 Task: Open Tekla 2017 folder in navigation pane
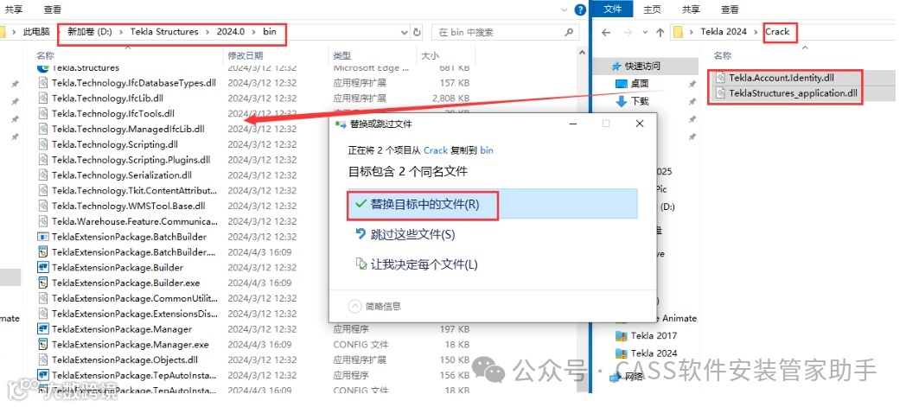[x=654, y=335]
